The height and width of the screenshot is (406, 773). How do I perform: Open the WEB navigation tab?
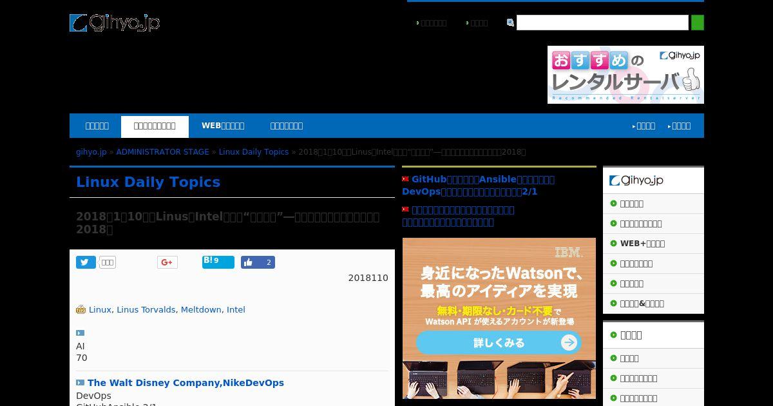[x=223, y=126]
